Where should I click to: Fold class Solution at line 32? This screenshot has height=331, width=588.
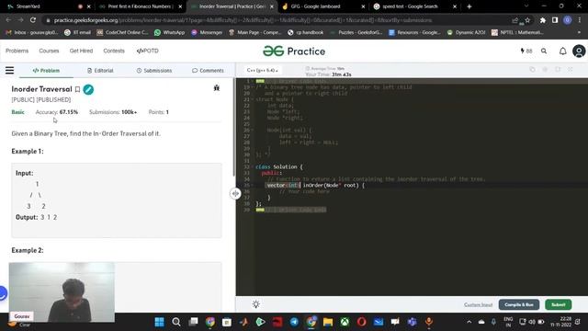[x=254, y=166]
